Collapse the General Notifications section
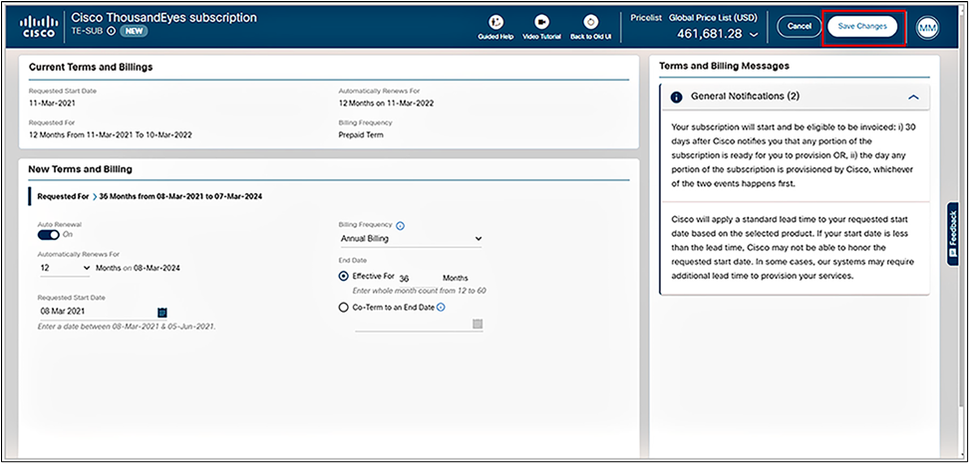The image size is (969, 463). click(x=913, y=97)
